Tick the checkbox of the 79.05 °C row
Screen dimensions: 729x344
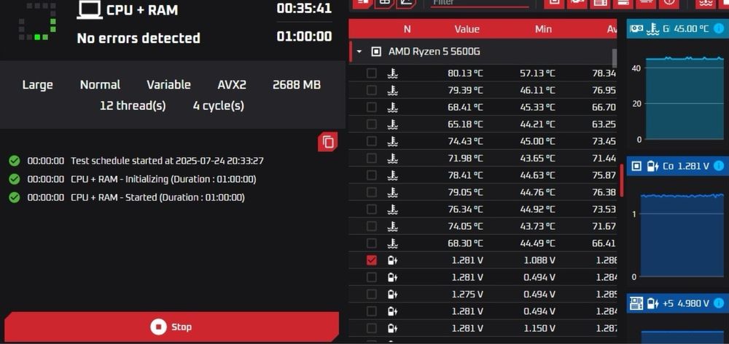[371, 192]
